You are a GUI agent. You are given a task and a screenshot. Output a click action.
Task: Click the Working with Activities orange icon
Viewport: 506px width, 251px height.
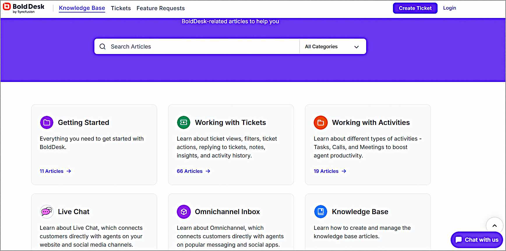pos(320,123)
